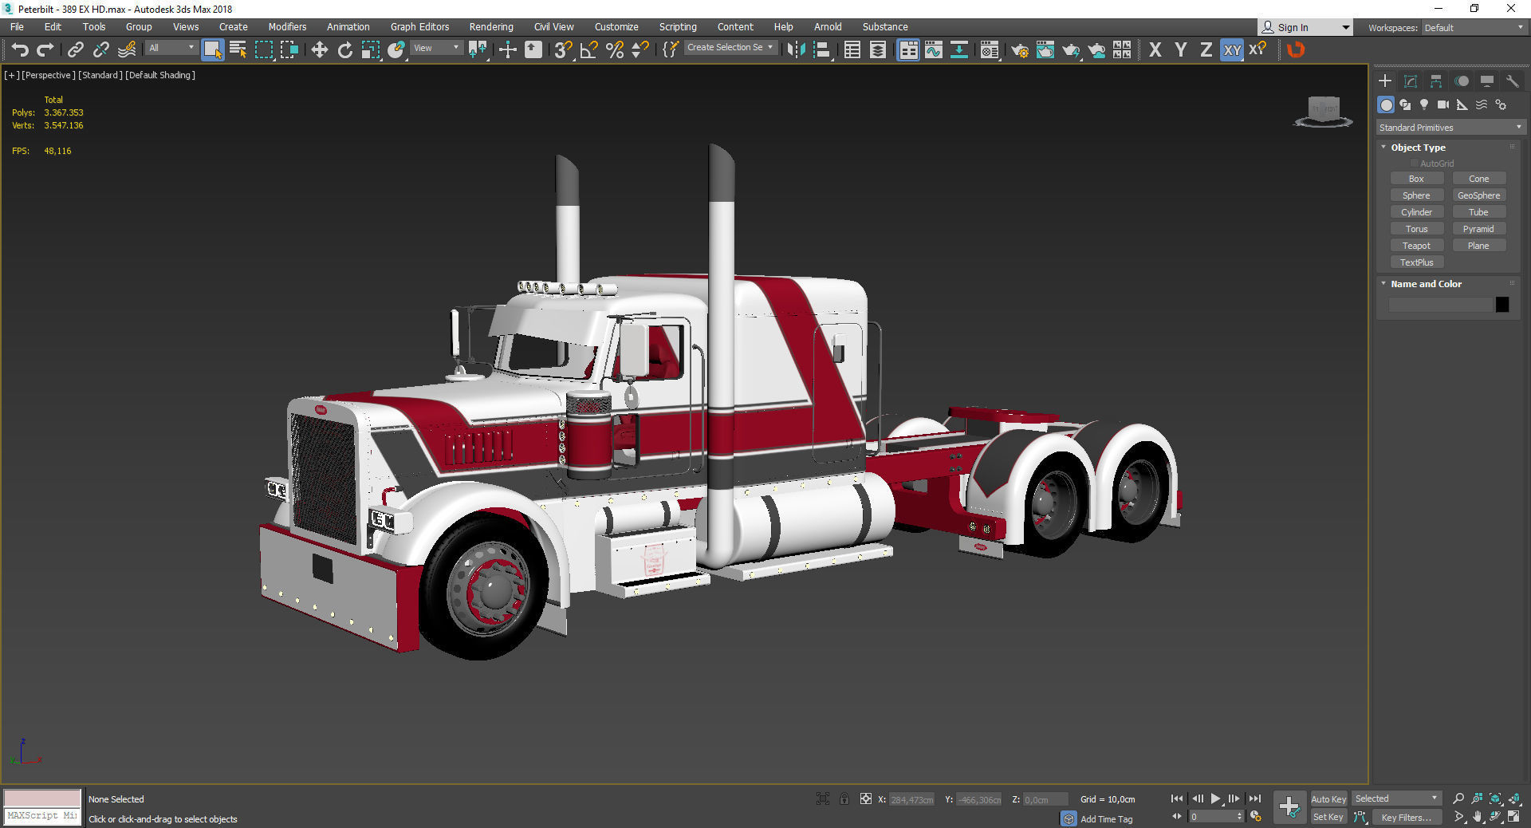Screen dimensions: 1531x828
Task: Toggle 3D Snaps button
Action: (563, 49)
